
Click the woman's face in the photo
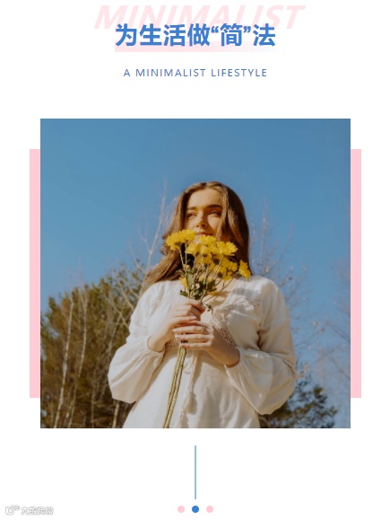(204, 213)
